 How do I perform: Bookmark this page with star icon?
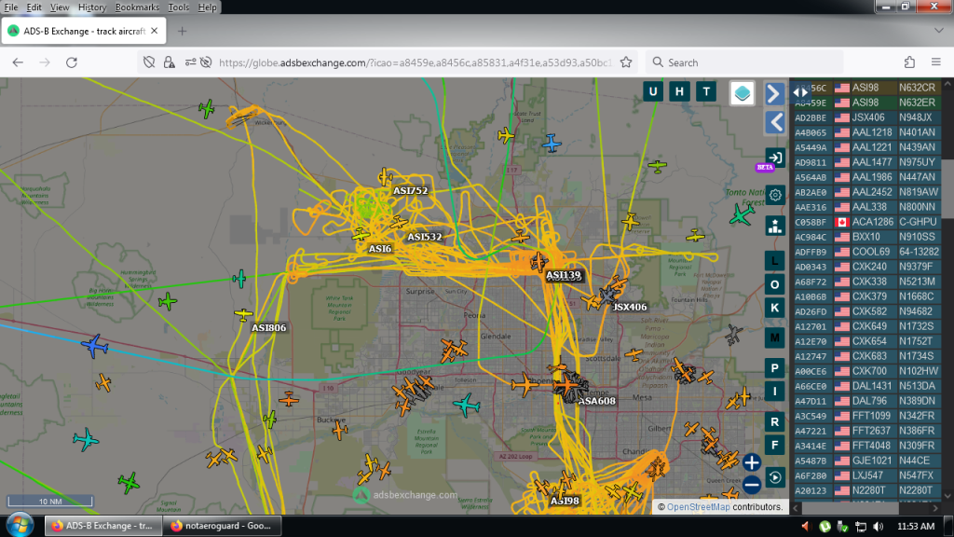pos(626,62)
